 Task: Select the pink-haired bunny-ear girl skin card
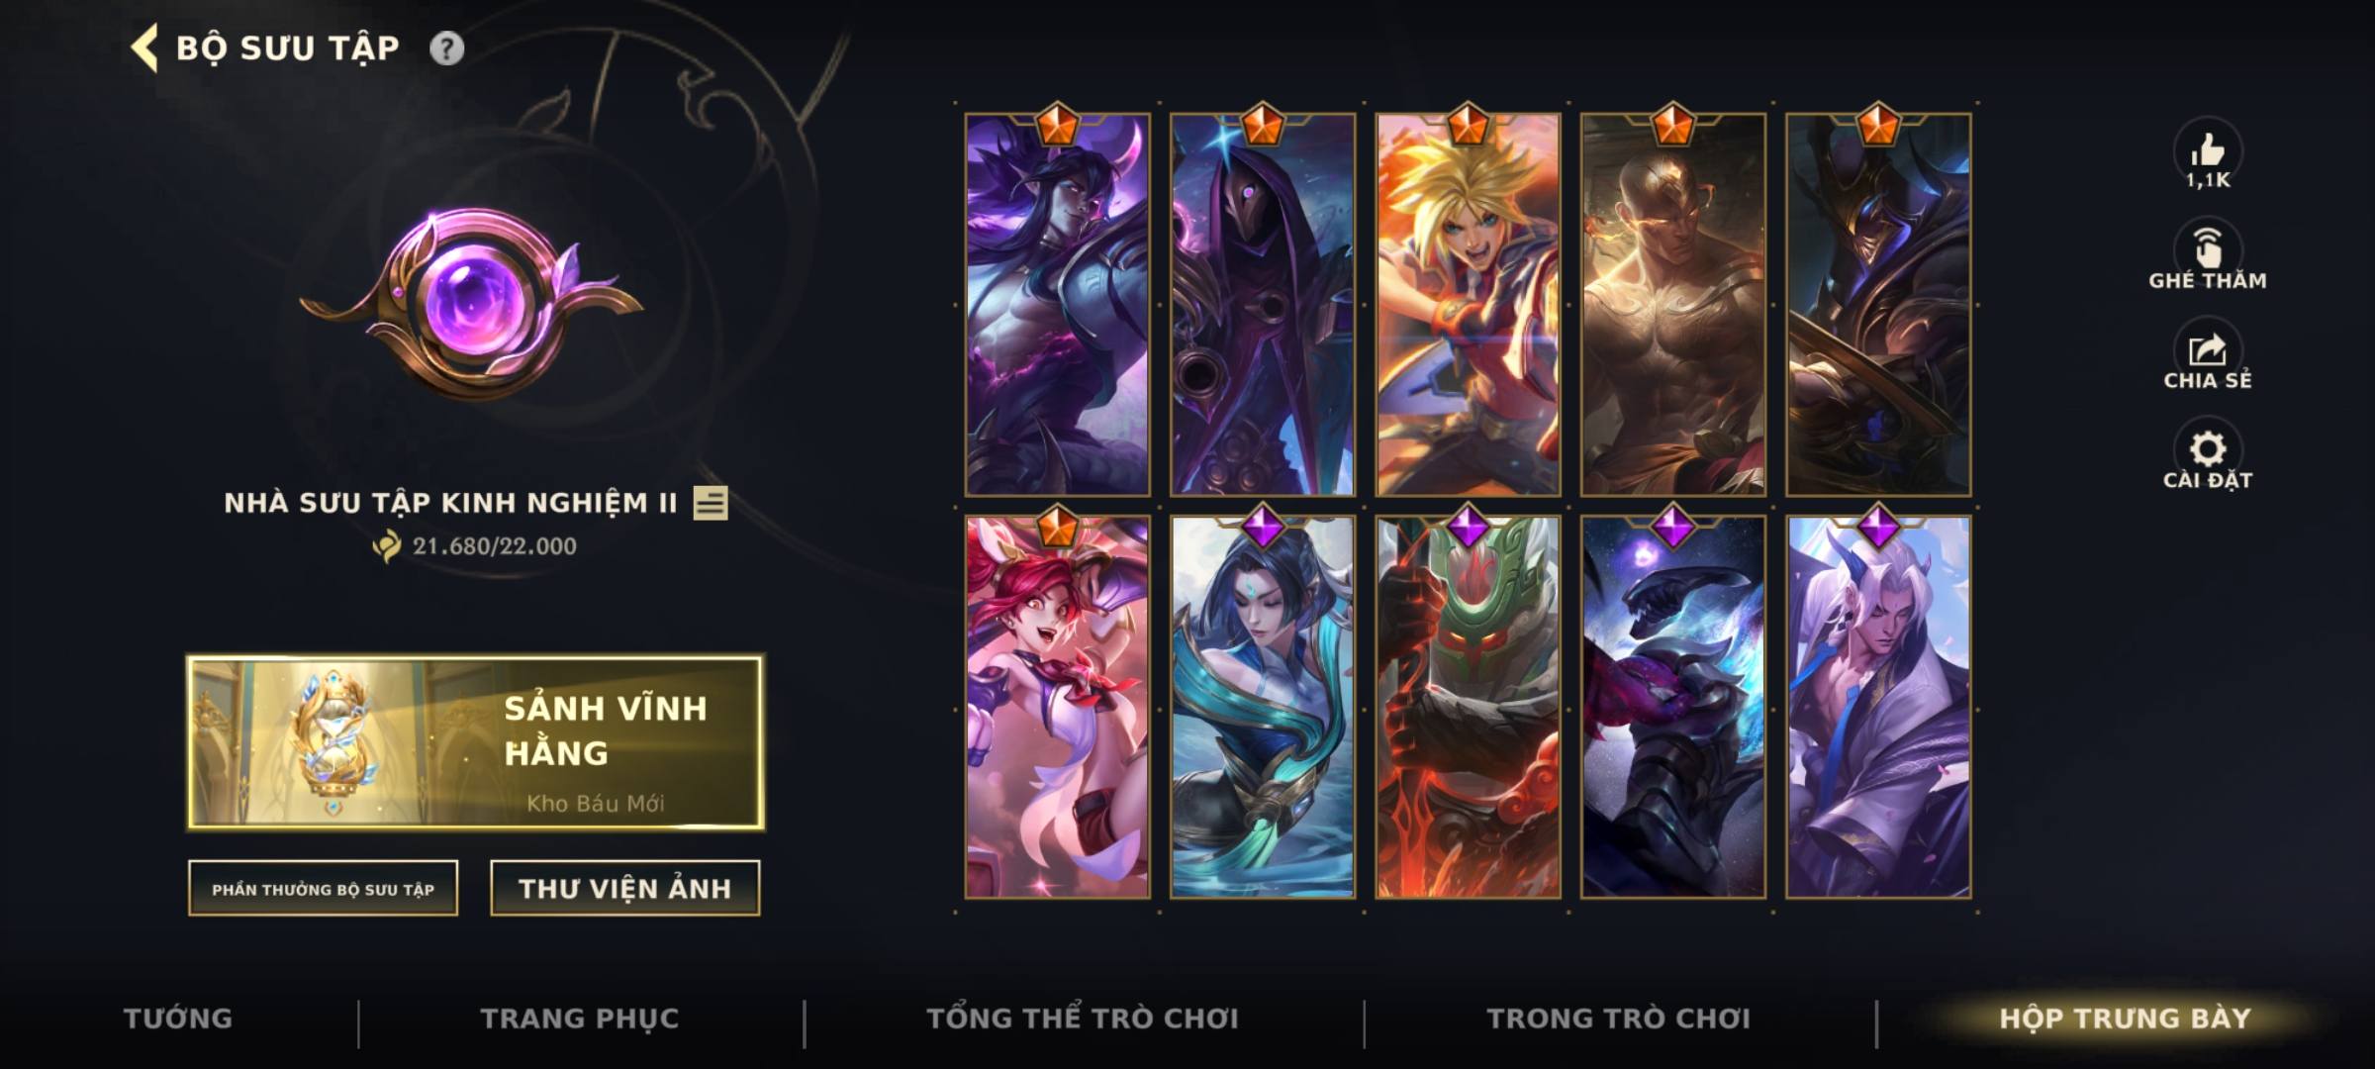(1058, 707)
